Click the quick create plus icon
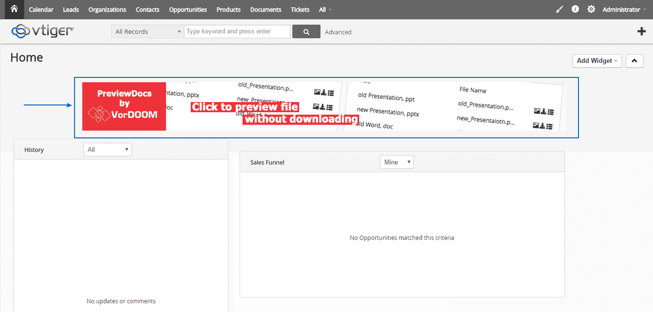Image resolution: width=653 pixels, height=312 pixels. coord(641,31)
